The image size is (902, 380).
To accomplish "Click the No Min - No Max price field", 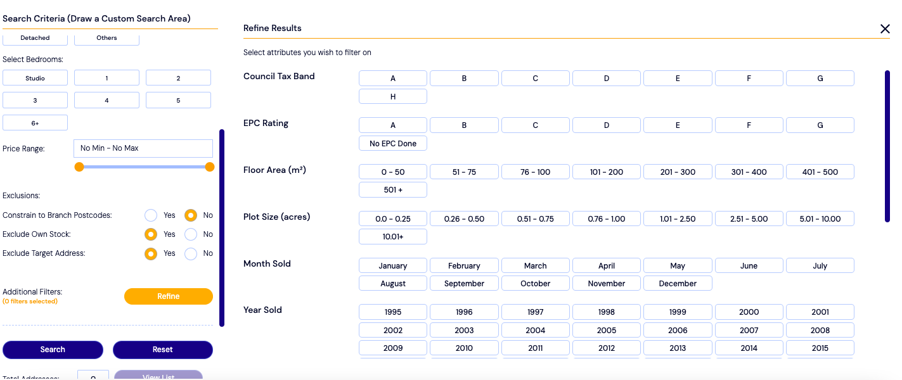I will click(x=143, y=148).
